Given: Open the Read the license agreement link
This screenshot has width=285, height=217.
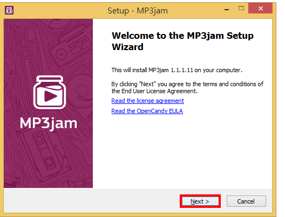Looking at the screenshot, I should (147, 101).
